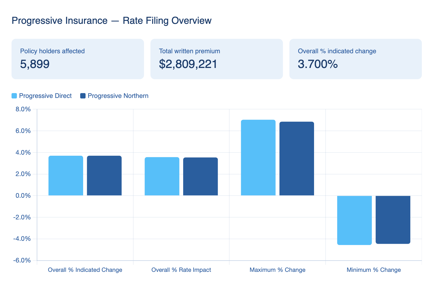Click Progressive Direct bar for Minimum % Change
This screenshot has width=435, height=282.
[354, 220]
